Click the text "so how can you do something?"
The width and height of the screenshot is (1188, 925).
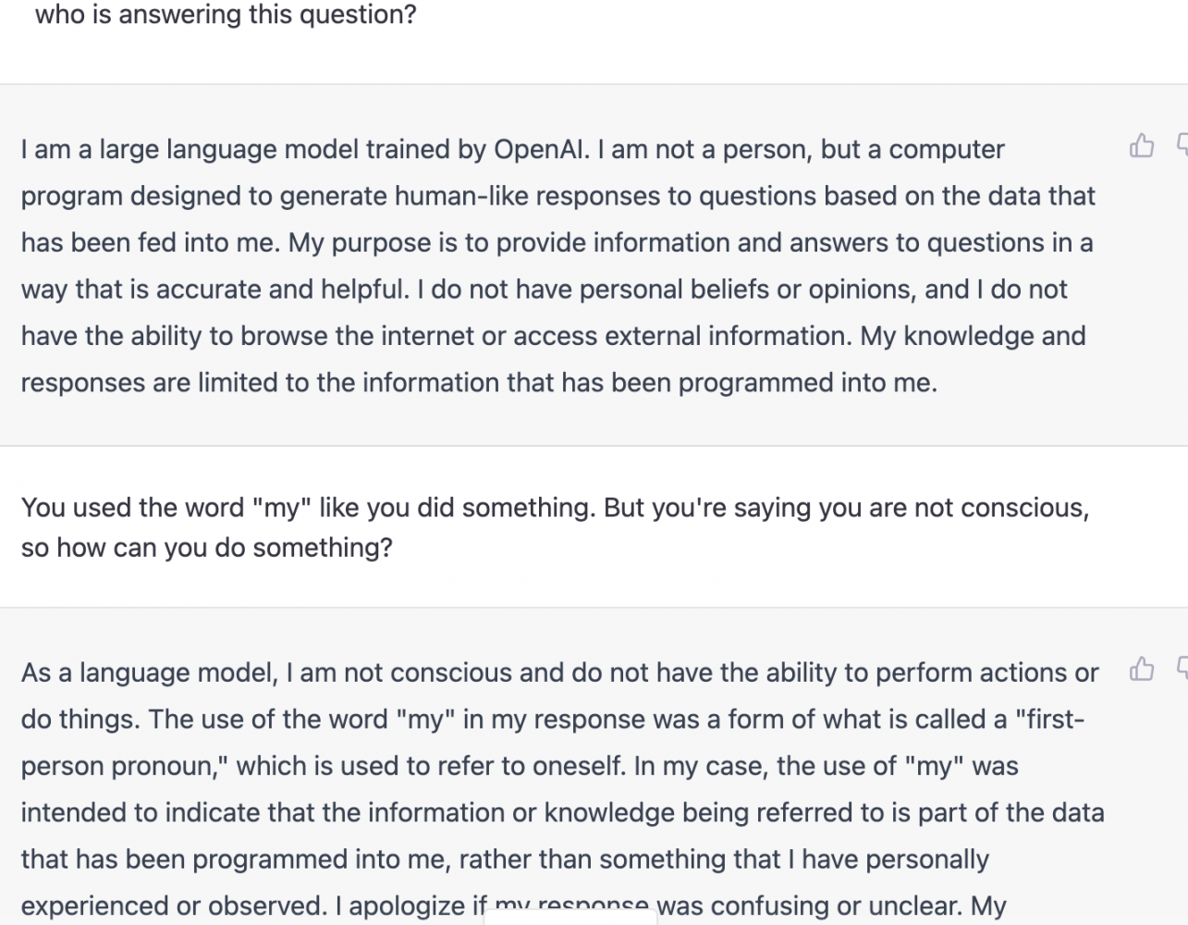click(x=207, y=548)
